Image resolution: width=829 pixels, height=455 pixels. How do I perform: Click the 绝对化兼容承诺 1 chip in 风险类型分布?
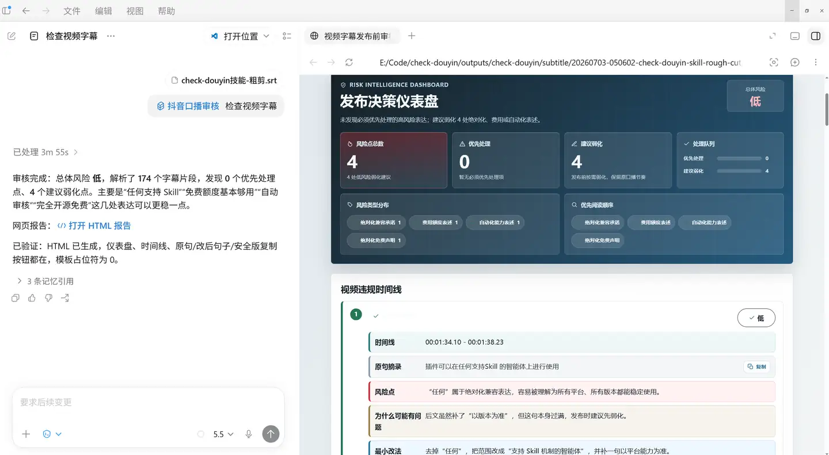click(x=377, y=223)
